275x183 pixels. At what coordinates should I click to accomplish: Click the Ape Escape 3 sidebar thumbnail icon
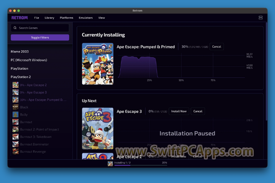tap(15, 92)
